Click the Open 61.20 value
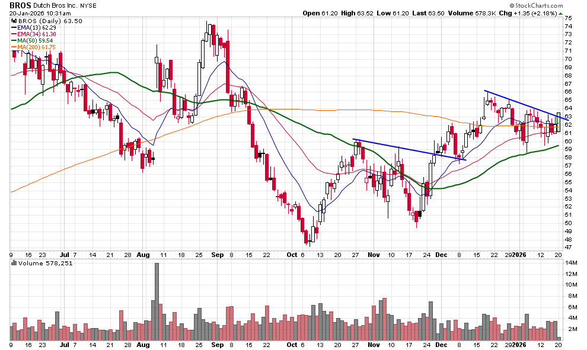The height and width of the screenshot is (350, 587). coord(320,13)
